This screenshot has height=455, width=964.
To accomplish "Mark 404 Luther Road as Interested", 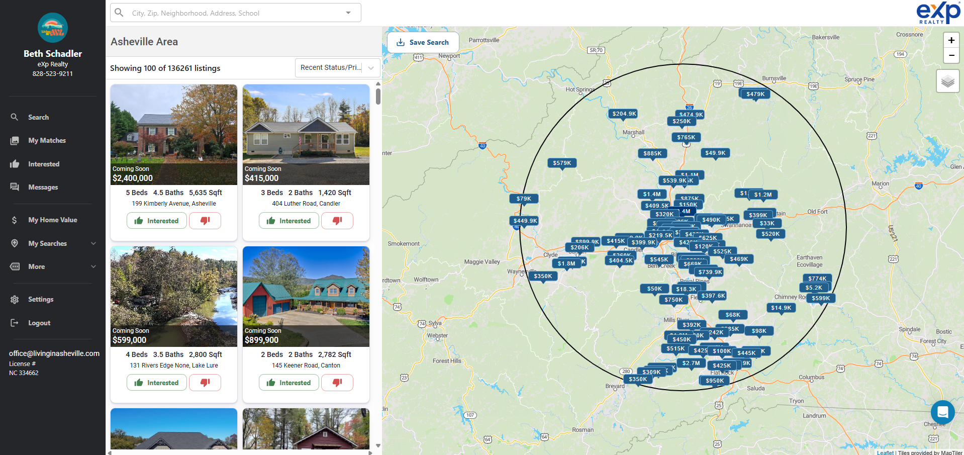I will (289, 221).
